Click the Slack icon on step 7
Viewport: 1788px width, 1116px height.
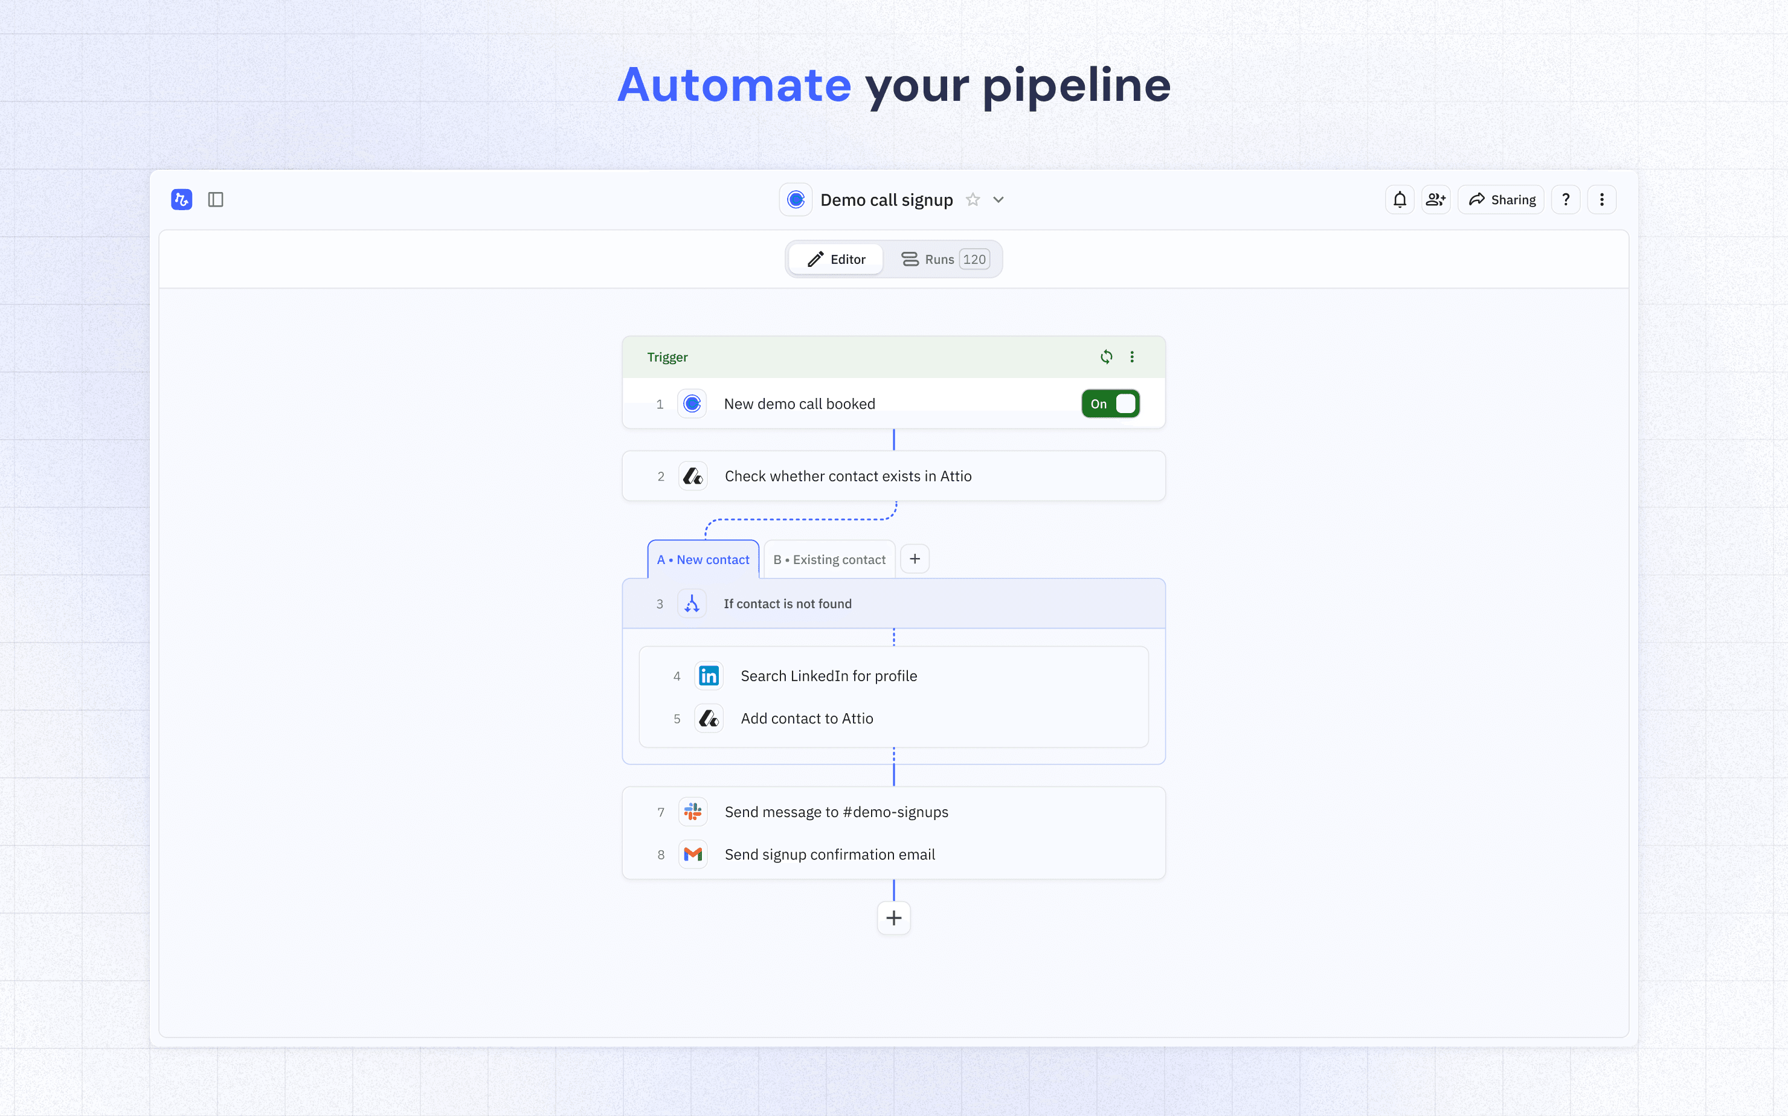click(x=692, y=812)
